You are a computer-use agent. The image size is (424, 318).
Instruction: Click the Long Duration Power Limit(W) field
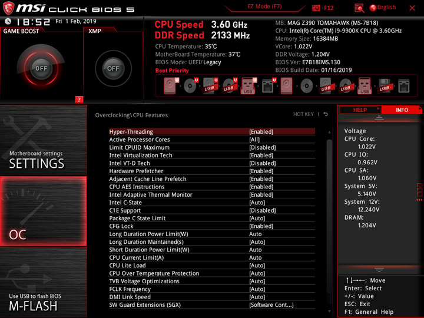click(x=212, y=234)
